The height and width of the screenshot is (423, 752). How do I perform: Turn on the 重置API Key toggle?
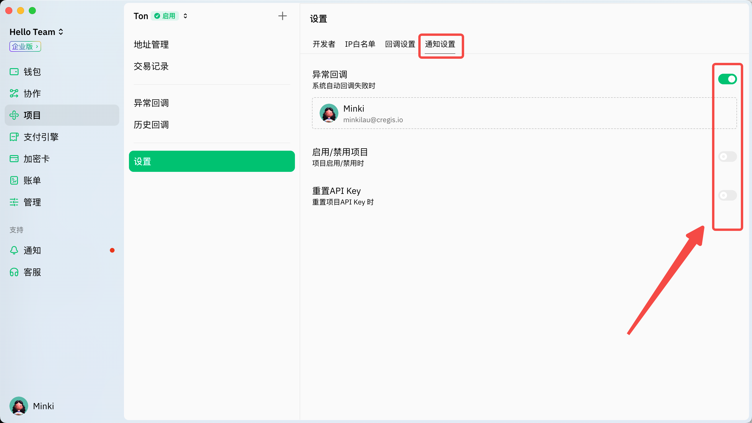(727, 195)
